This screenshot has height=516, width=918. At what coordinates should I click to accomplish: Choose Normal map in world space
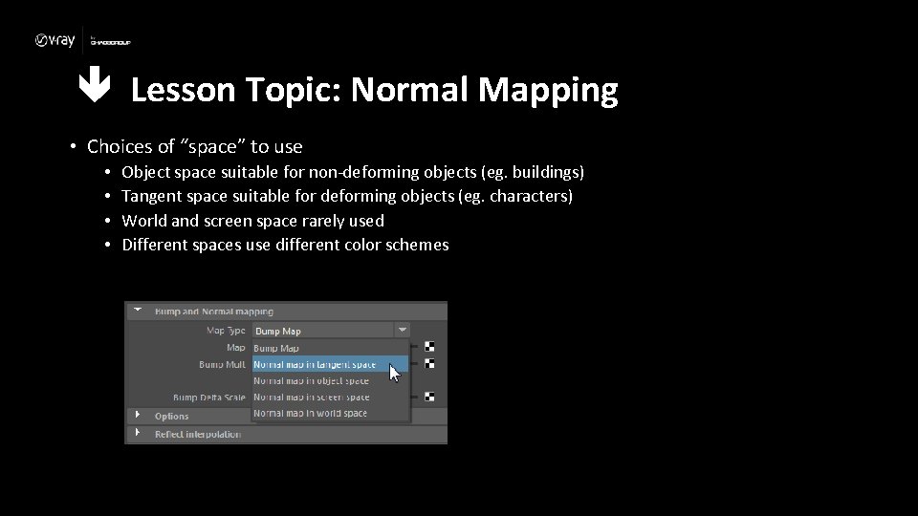[x=331, y=413]
